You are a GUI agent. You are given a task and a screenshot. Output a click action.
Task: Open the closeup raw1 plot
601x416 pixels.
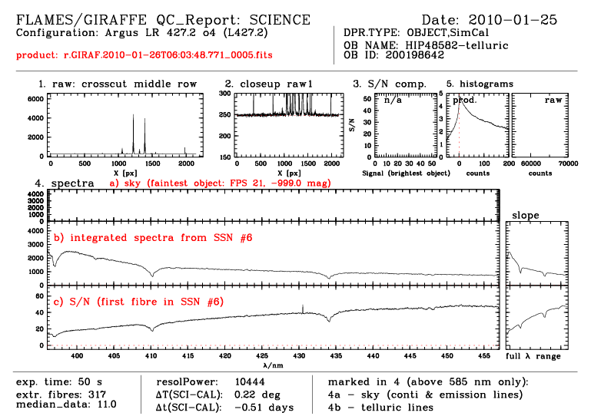pyautogui.click(x=289, y=126)
